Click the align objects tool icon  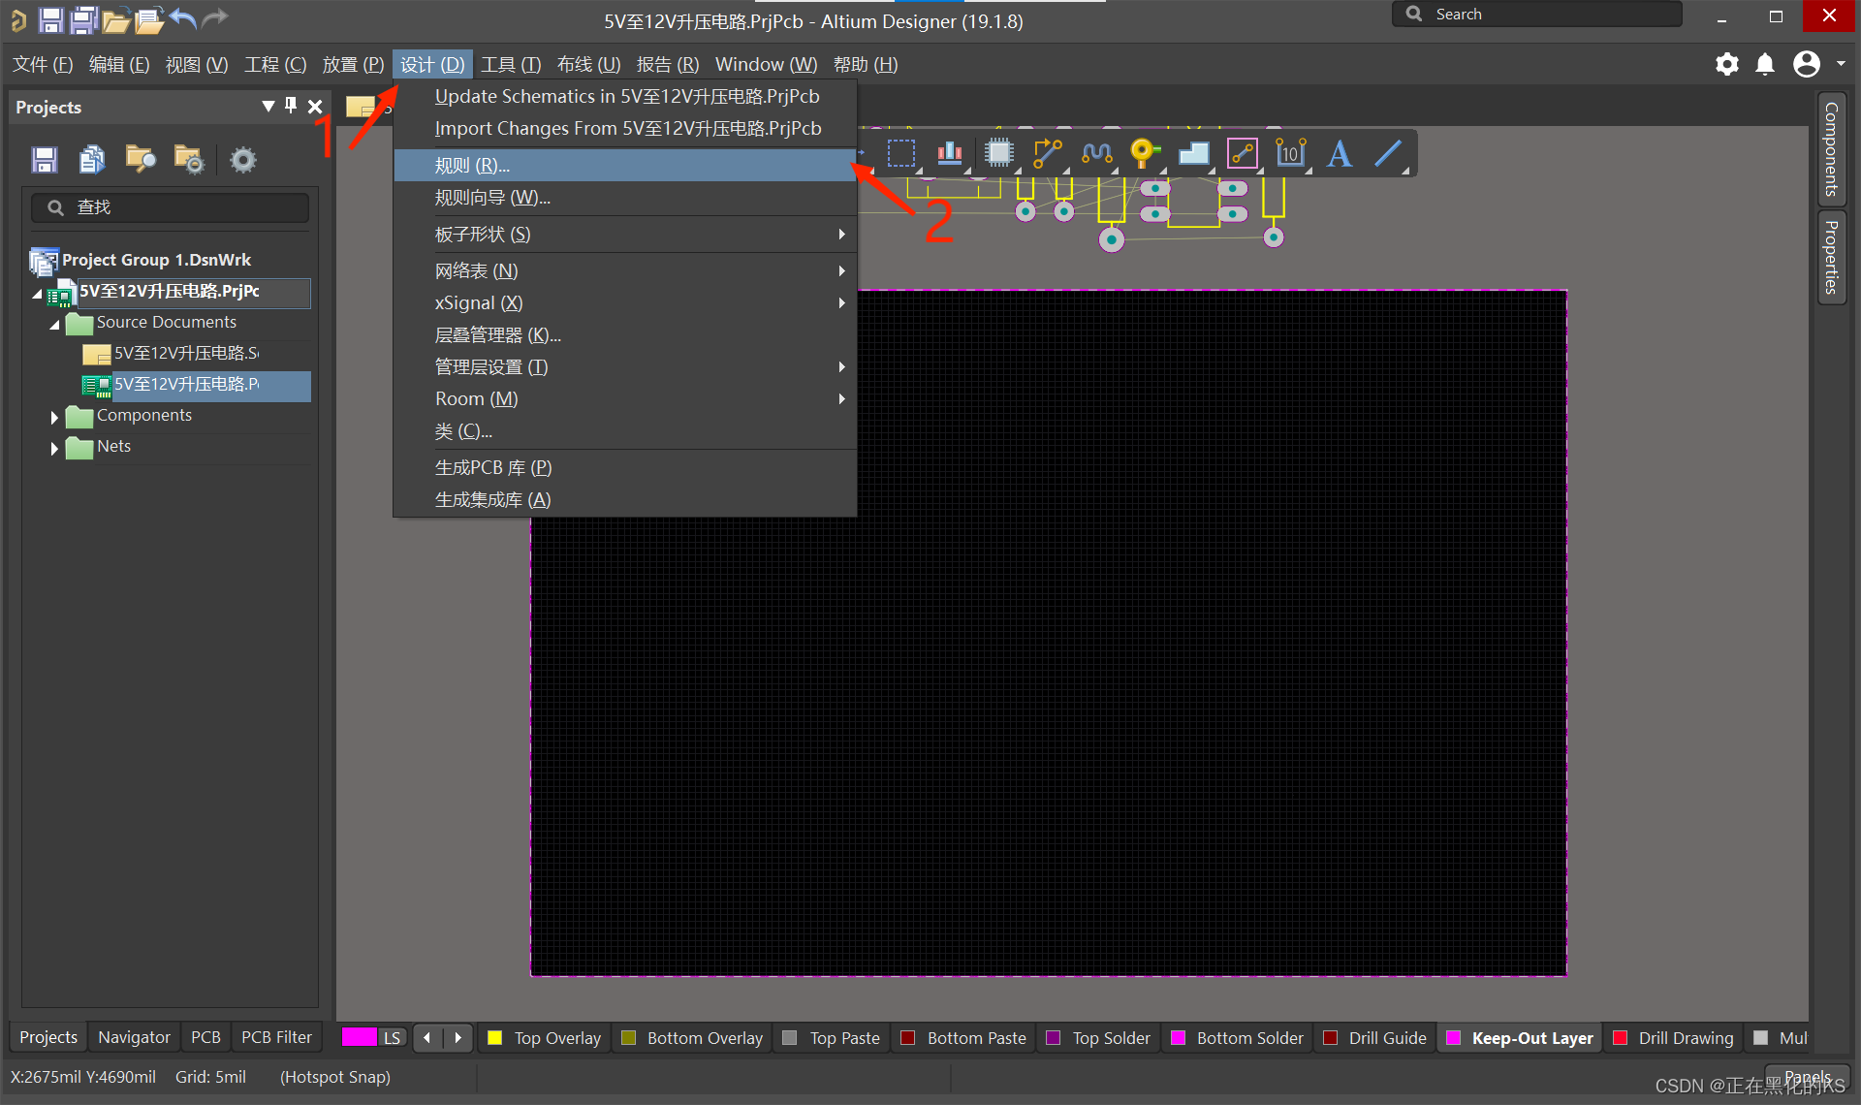[x=949, y=153]
